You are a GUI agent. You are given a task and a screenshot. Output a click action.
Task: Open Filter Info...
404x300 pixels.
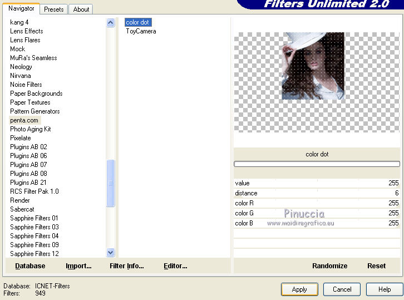click(x=127, y=265)
